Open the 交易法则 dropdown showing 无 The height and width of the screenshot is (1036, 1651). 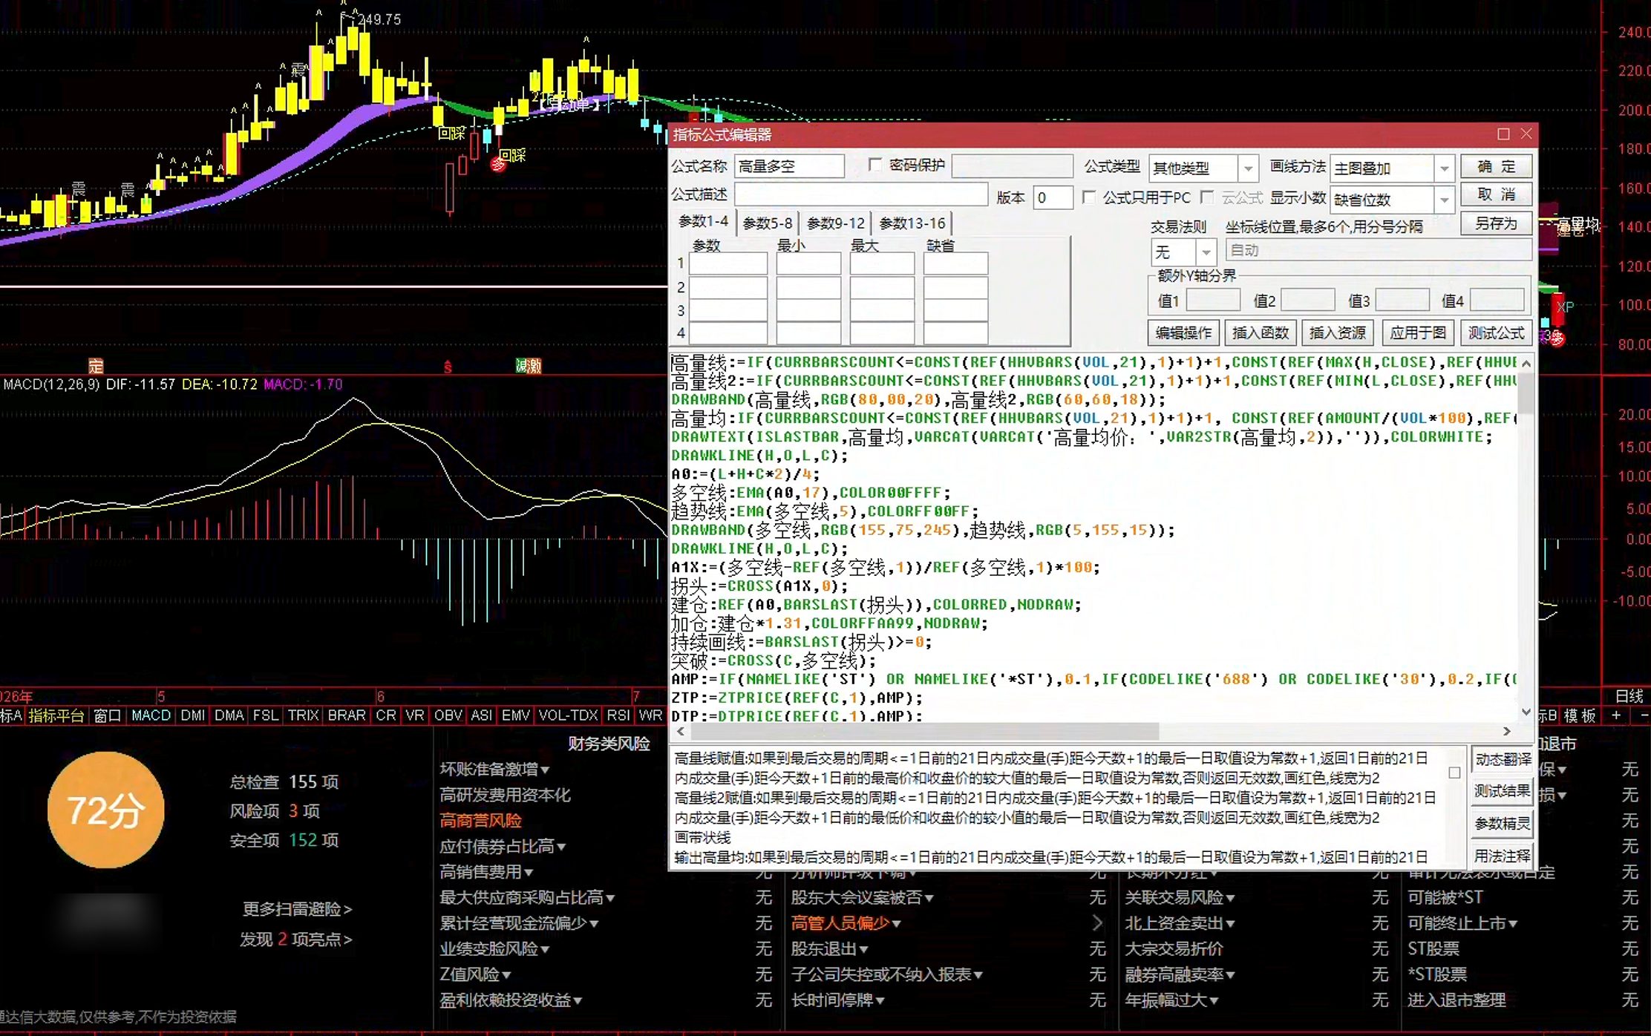pos(1206,252)
